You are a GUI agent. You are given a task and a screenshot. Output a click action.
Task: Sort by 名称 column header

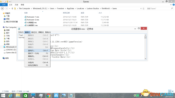pos(26,13)
